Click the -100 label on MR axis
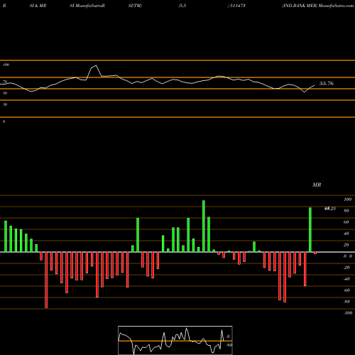The image size is (355, 355). [x=348, y=313]
